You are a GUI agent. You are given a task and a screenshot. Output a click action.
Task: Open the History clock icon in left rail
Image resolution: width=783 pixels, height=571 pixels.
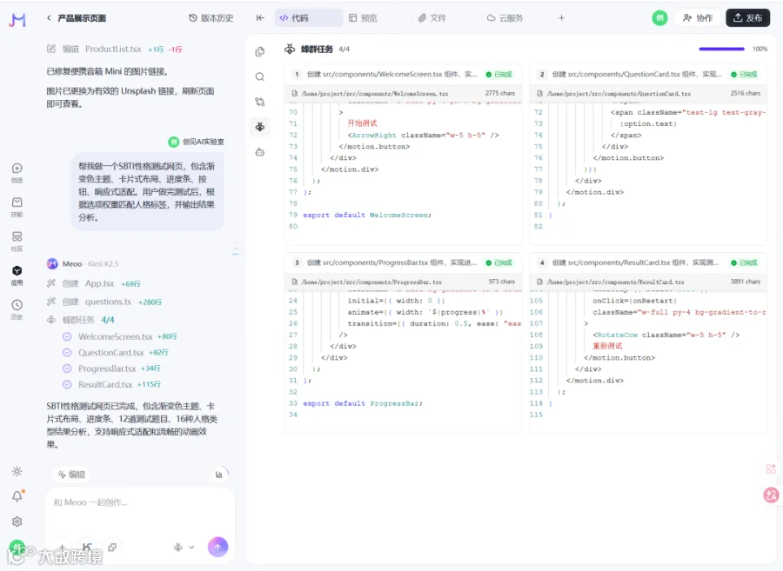pos(17,309)
